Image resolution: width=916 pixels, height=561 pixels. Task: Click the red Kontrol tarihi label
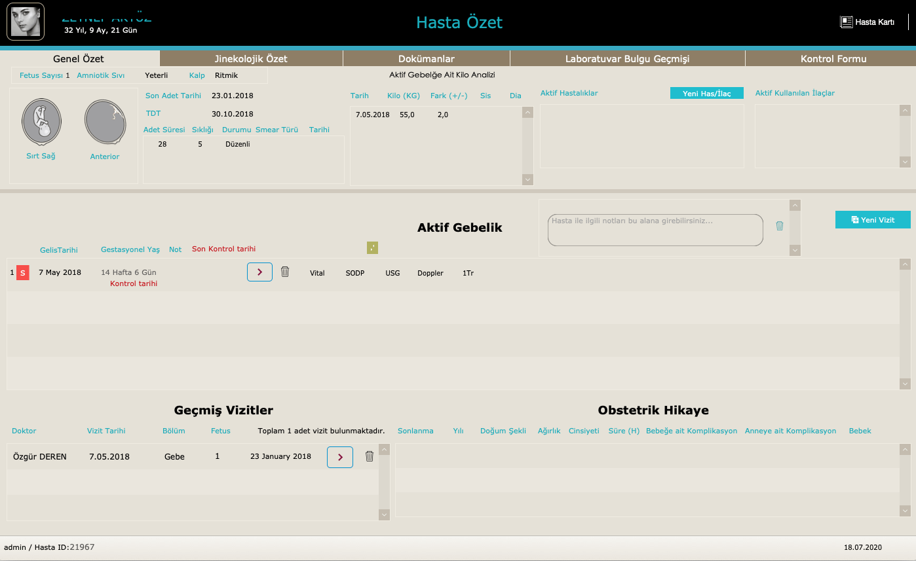pos(134,283)
